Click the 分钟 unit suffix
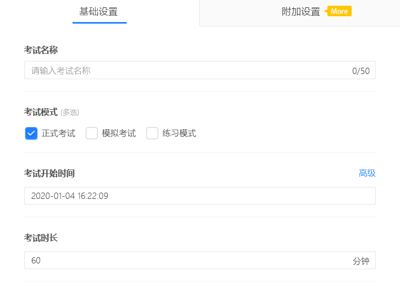The width and height of the screenshot is (400, 286). click(361, 261)
